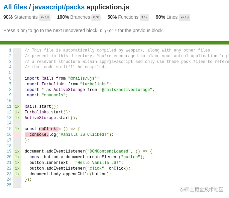Click the green coverage status bar
The height and width of the screenshot is (198, 229).
(x=114, y=43)
